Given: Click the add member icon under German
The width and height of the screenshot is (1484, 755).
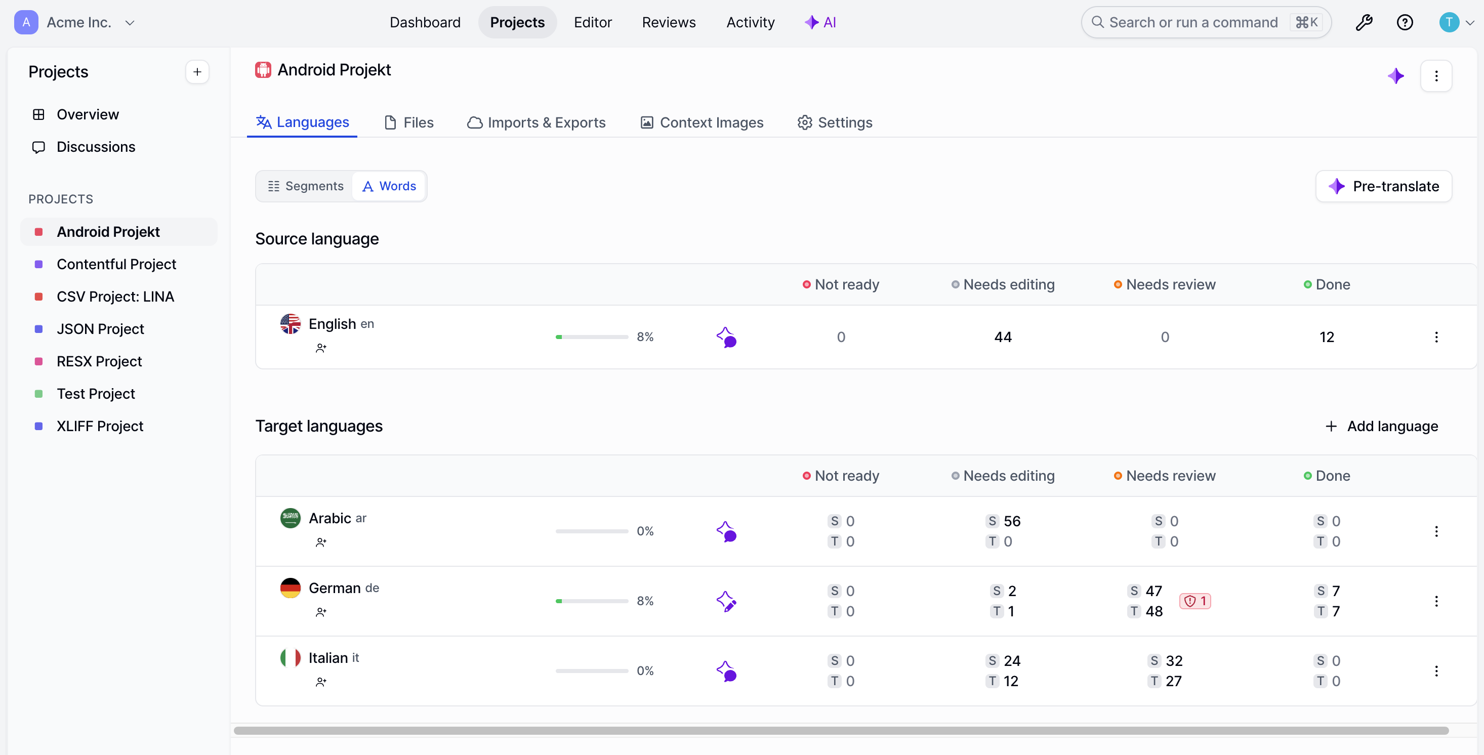Looking at the screenshot, I should point(321,612).
